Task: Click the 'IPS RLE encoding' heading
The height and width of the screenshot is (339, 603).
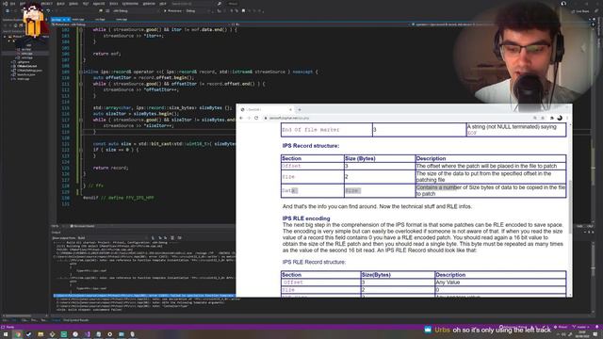Action: coord(306,218)
